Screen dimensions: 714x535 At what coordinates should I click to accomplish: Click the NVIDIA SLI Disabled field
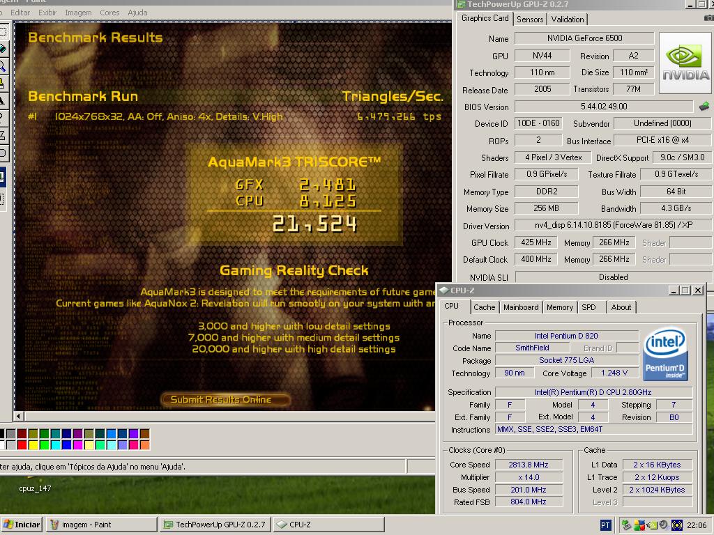[x=613, y=277]
